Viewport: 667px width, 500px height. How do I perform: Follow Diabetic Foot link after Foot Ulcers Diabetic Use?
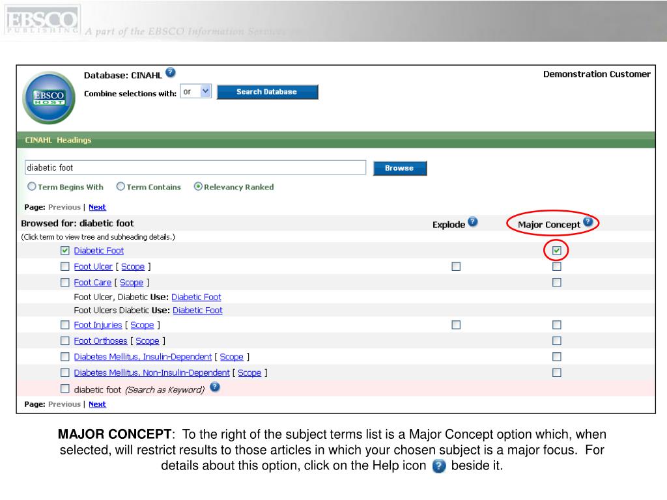pos(197,311)
